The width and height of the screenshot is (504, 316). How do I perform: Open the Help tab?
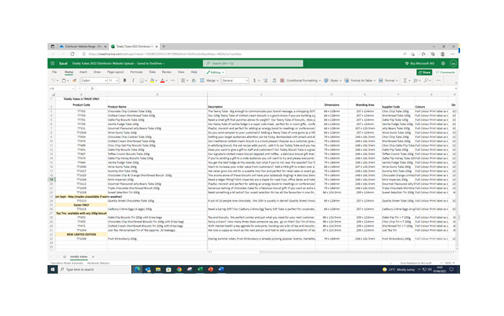(194, 72)
